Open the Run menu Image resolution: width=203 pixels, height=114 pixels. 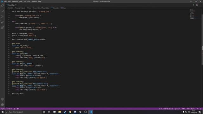[29, 2]
